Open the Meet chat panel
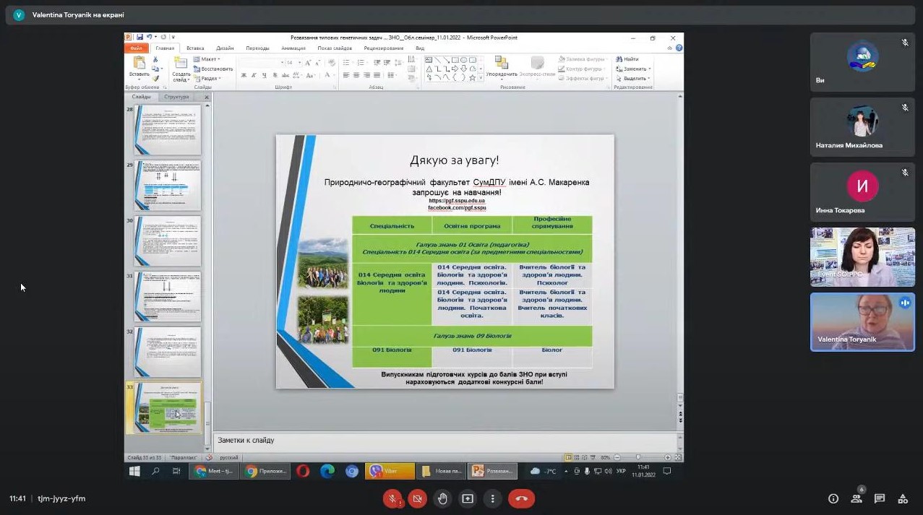Image resolution: width=923 pixels, height=515 pixels. coord(880,498)
